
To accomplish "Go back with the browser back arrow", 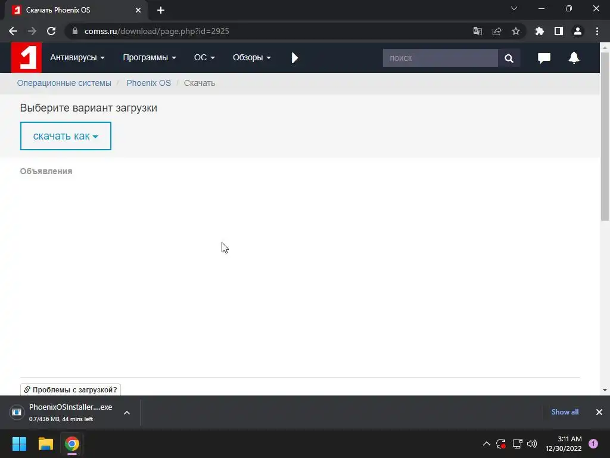I will pyautogui.click(x=13, y=31).
